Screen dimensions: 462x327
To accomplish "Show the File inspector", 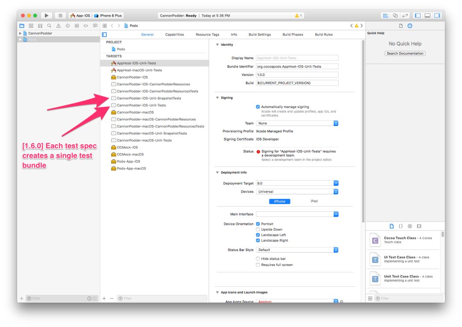I will (x=401, y=26).
